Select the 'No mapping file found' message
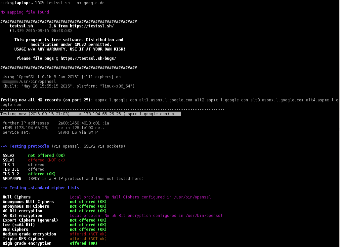The height and width of the screenshot is (247, 340). point(24,12)
